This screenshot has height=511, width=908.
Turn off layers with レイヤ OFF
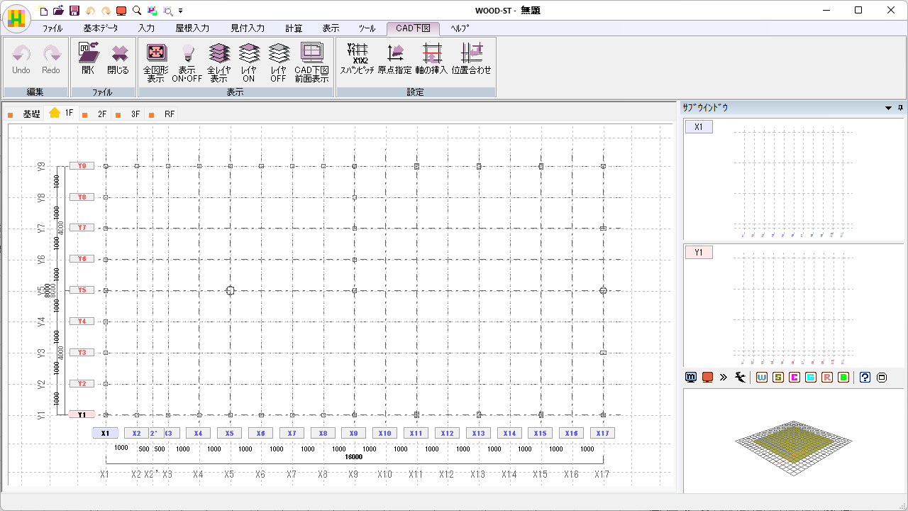coord(278,62)
